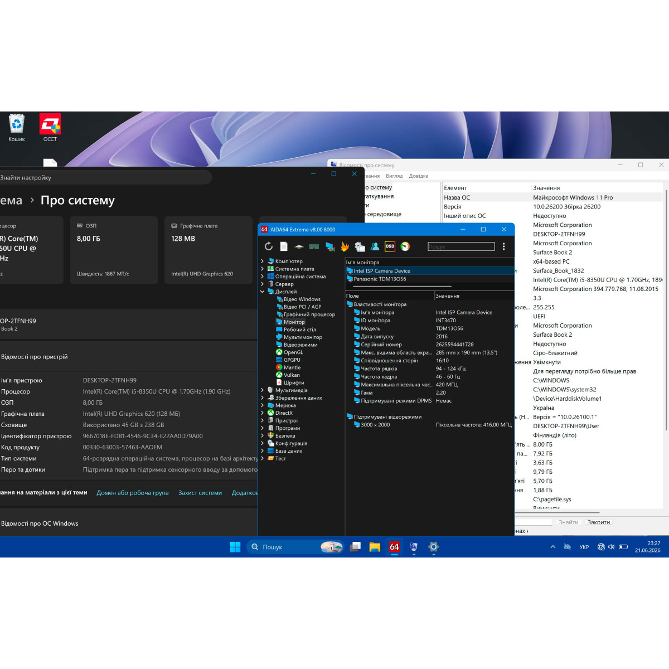This screenshot has width=669, height=669.
Task: Open Відомості про ОС Windows section
Action: pos(129,523)
